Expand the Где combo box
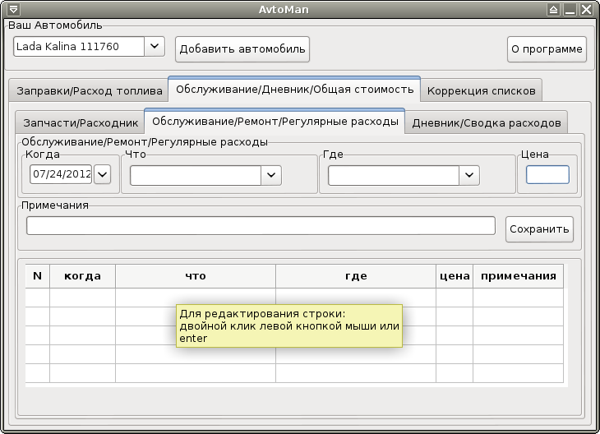This screenshot has height=434, width=600. 469,174
